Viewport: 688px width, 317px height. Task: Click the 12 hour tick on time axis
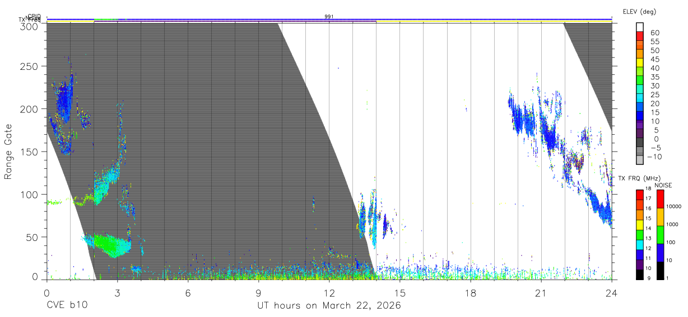coord(329,292)
